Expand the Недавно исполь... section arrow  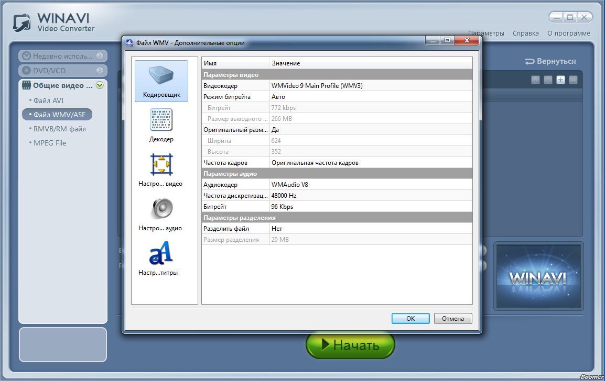coord(100,56)
